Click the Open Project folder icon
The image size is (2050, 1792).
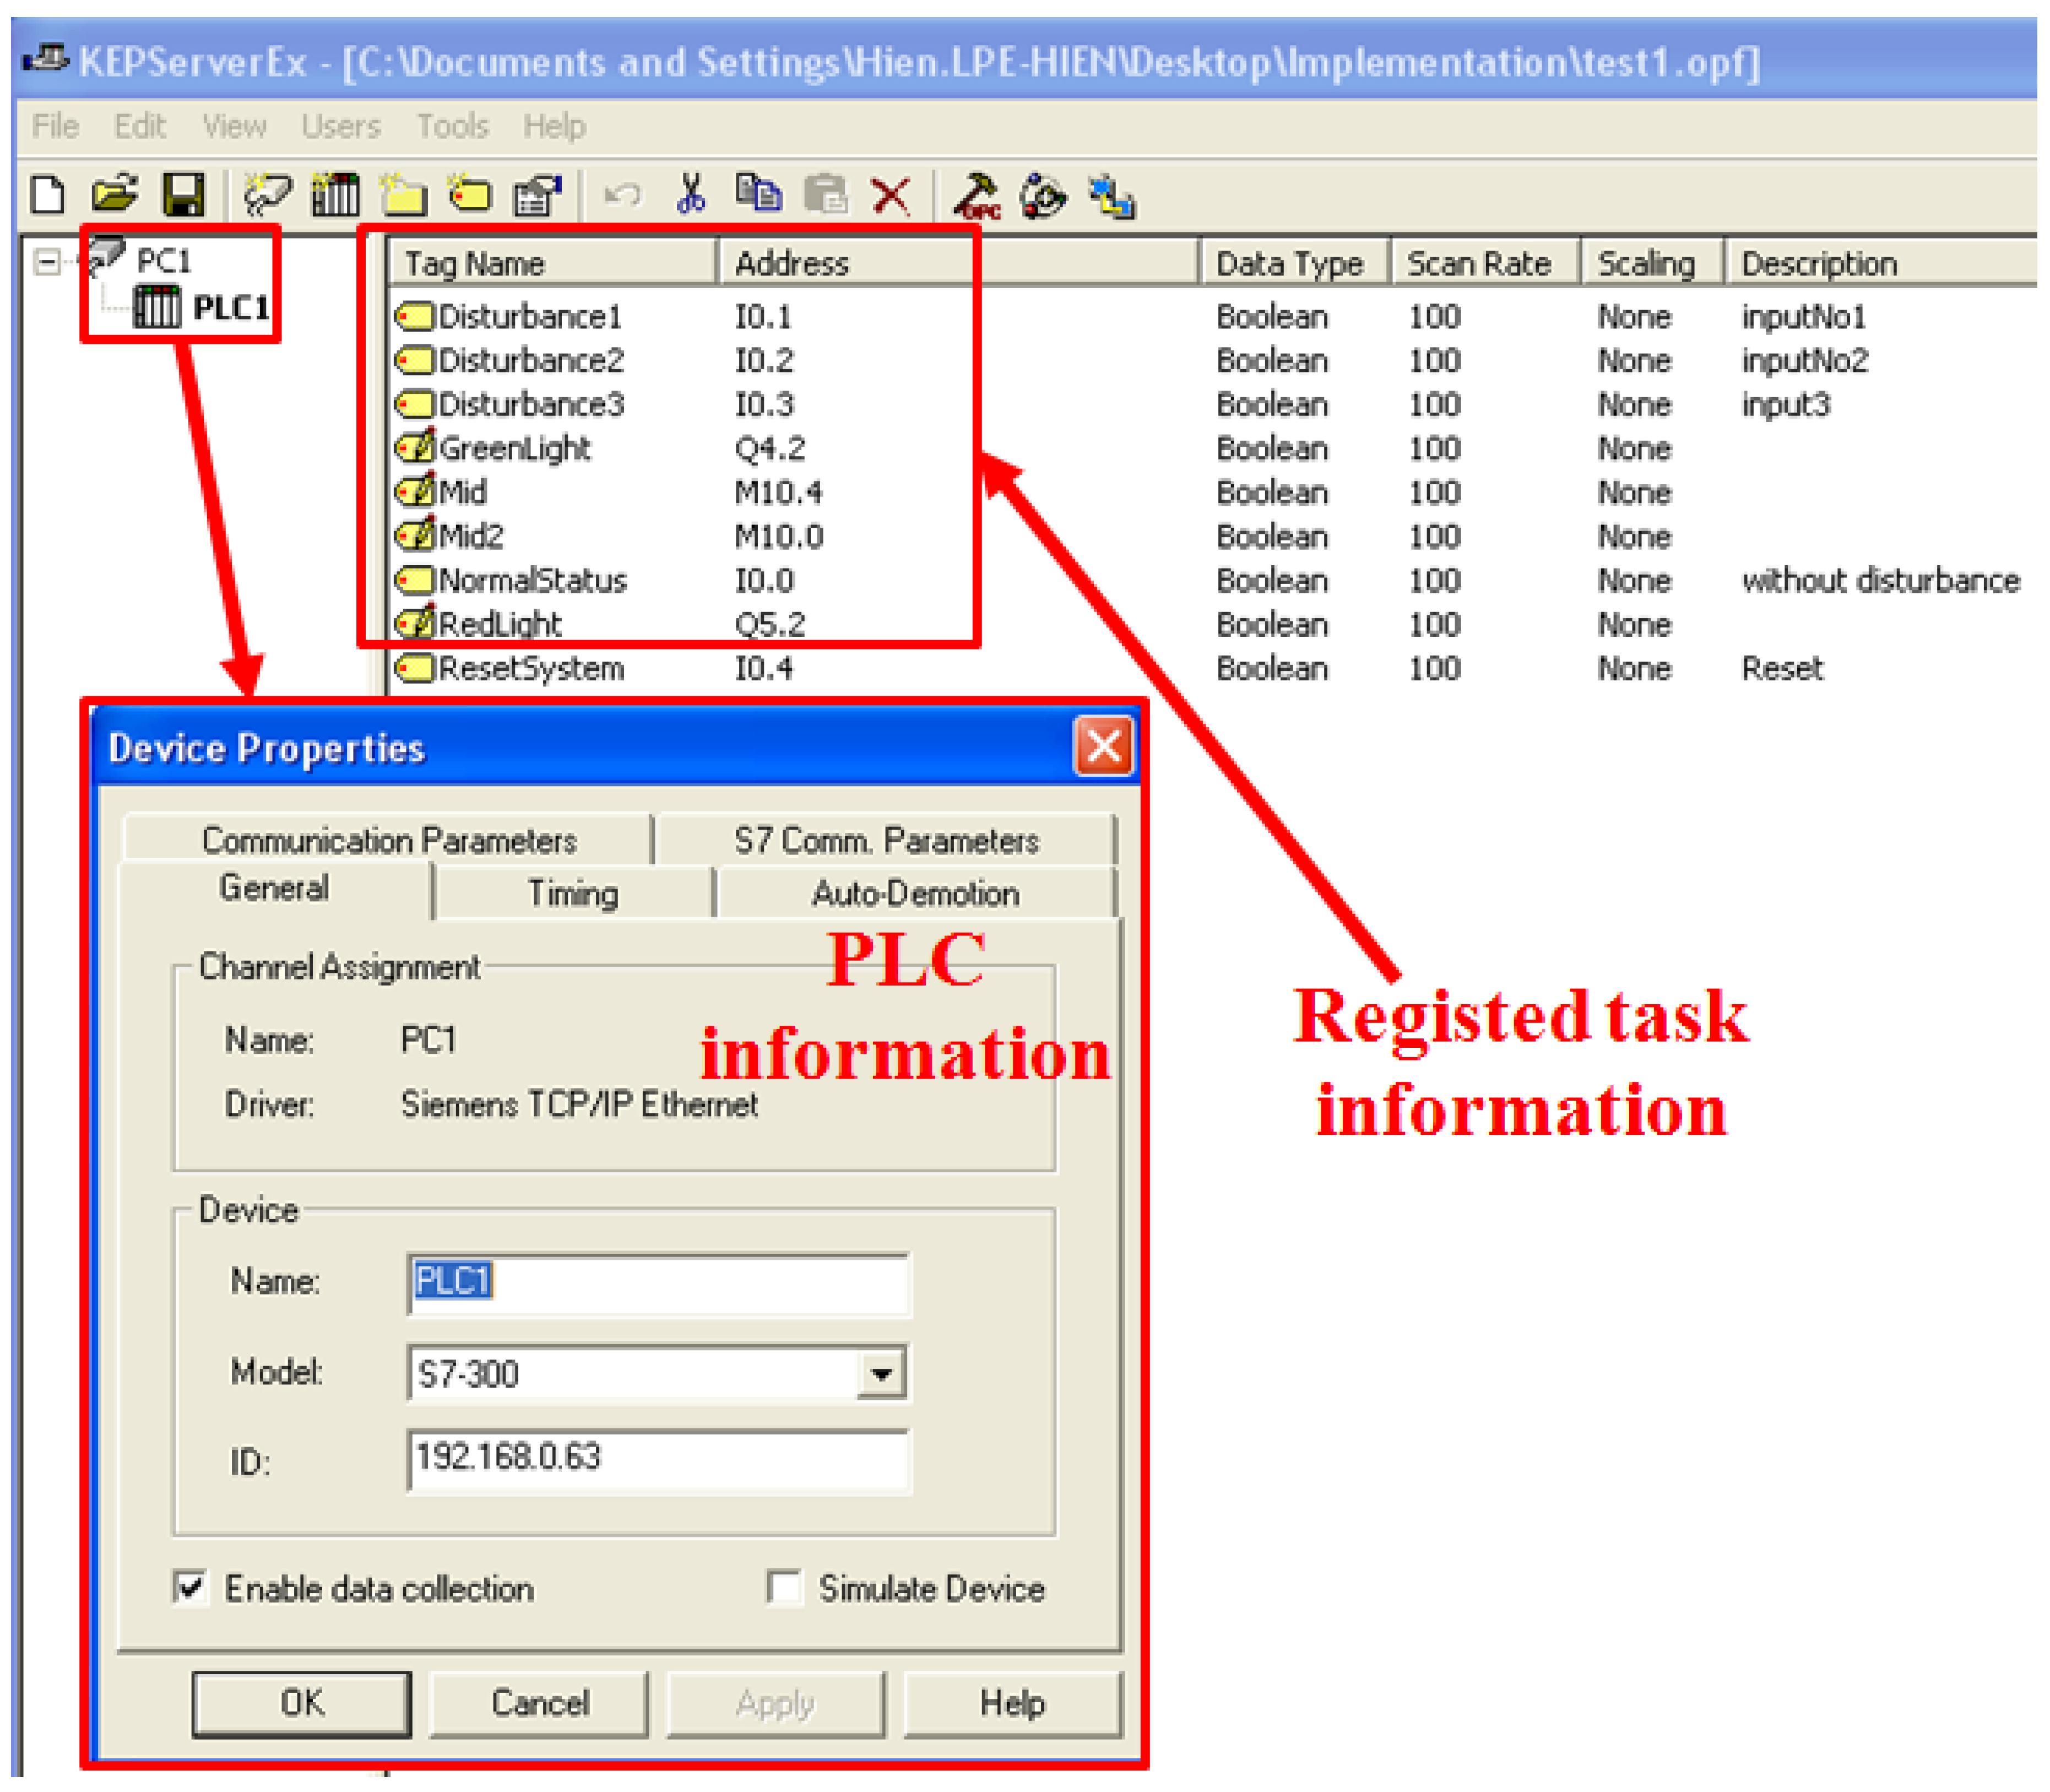(x=115, y=194)
